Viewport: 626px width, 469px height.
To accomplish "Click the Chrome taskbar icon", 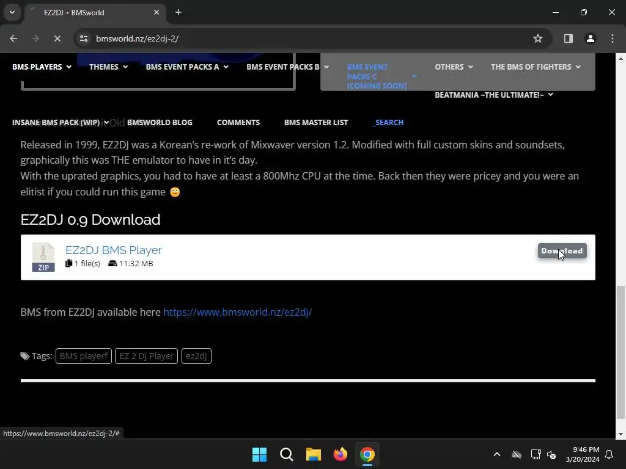I will 367,454.
